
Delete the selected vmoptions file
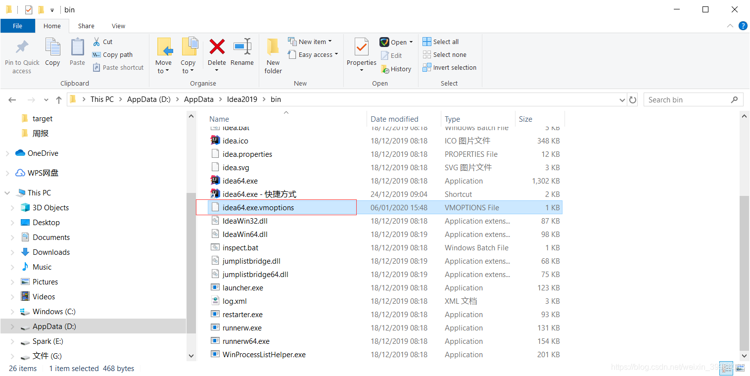click(217, 54)
